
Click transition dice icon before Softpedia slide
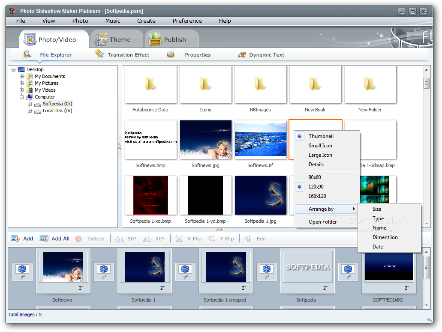pyautogui.click(x=267, y=269)
